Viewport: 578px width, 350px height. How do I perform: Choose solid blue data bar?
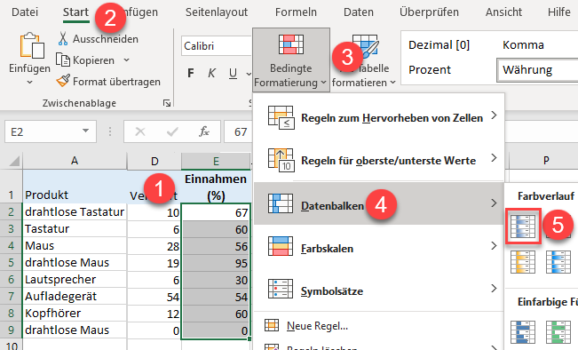coord(523,332)
